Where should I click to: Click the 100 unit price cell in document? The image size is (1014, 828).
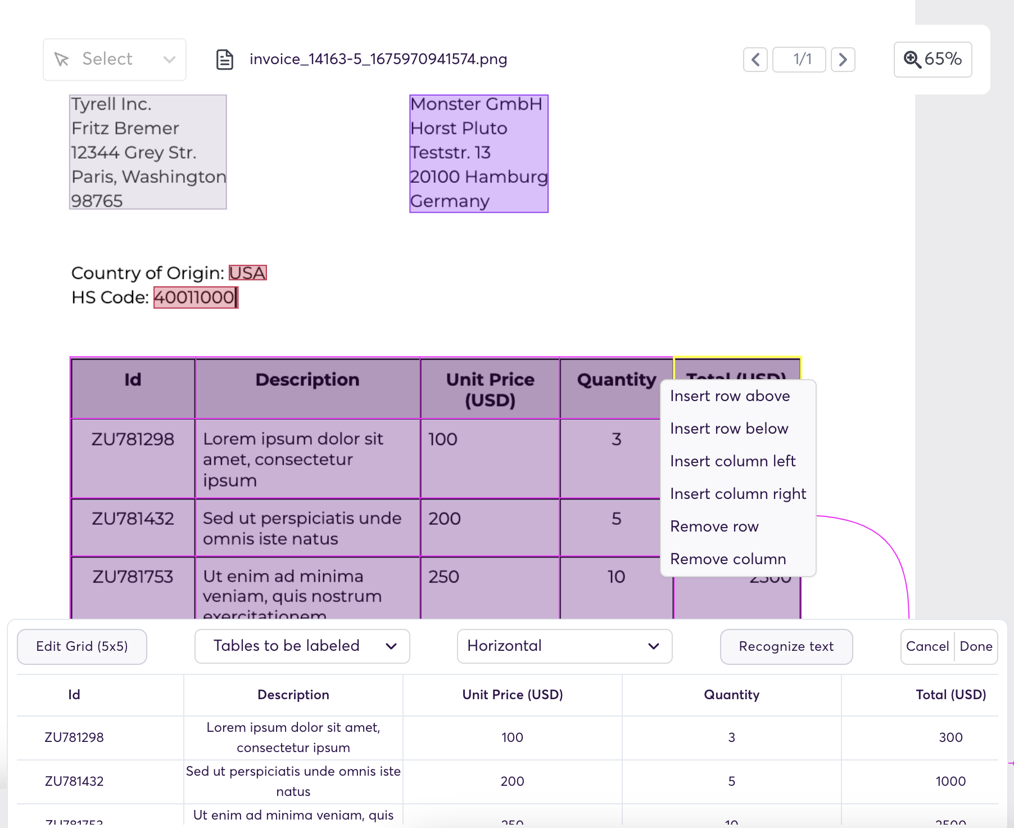490,458
